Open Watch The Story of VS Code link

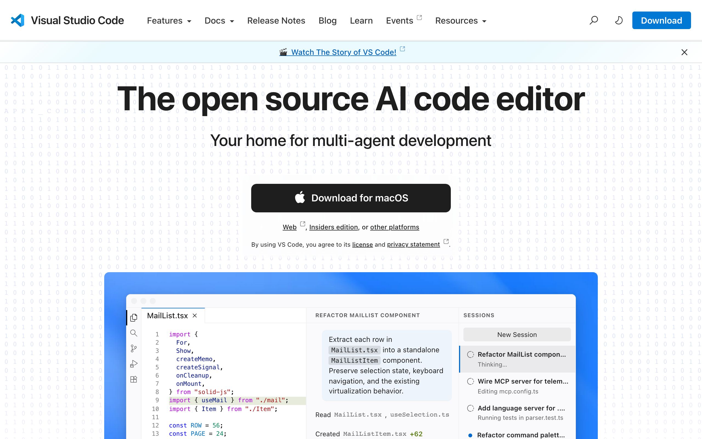point(343,52)
